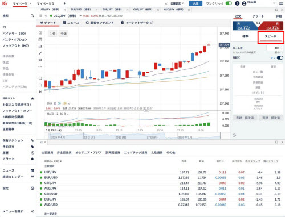Click the back double-chevron in top bar
The width and height of the screenshot is (285, 217).
click(x=166, y=3)
